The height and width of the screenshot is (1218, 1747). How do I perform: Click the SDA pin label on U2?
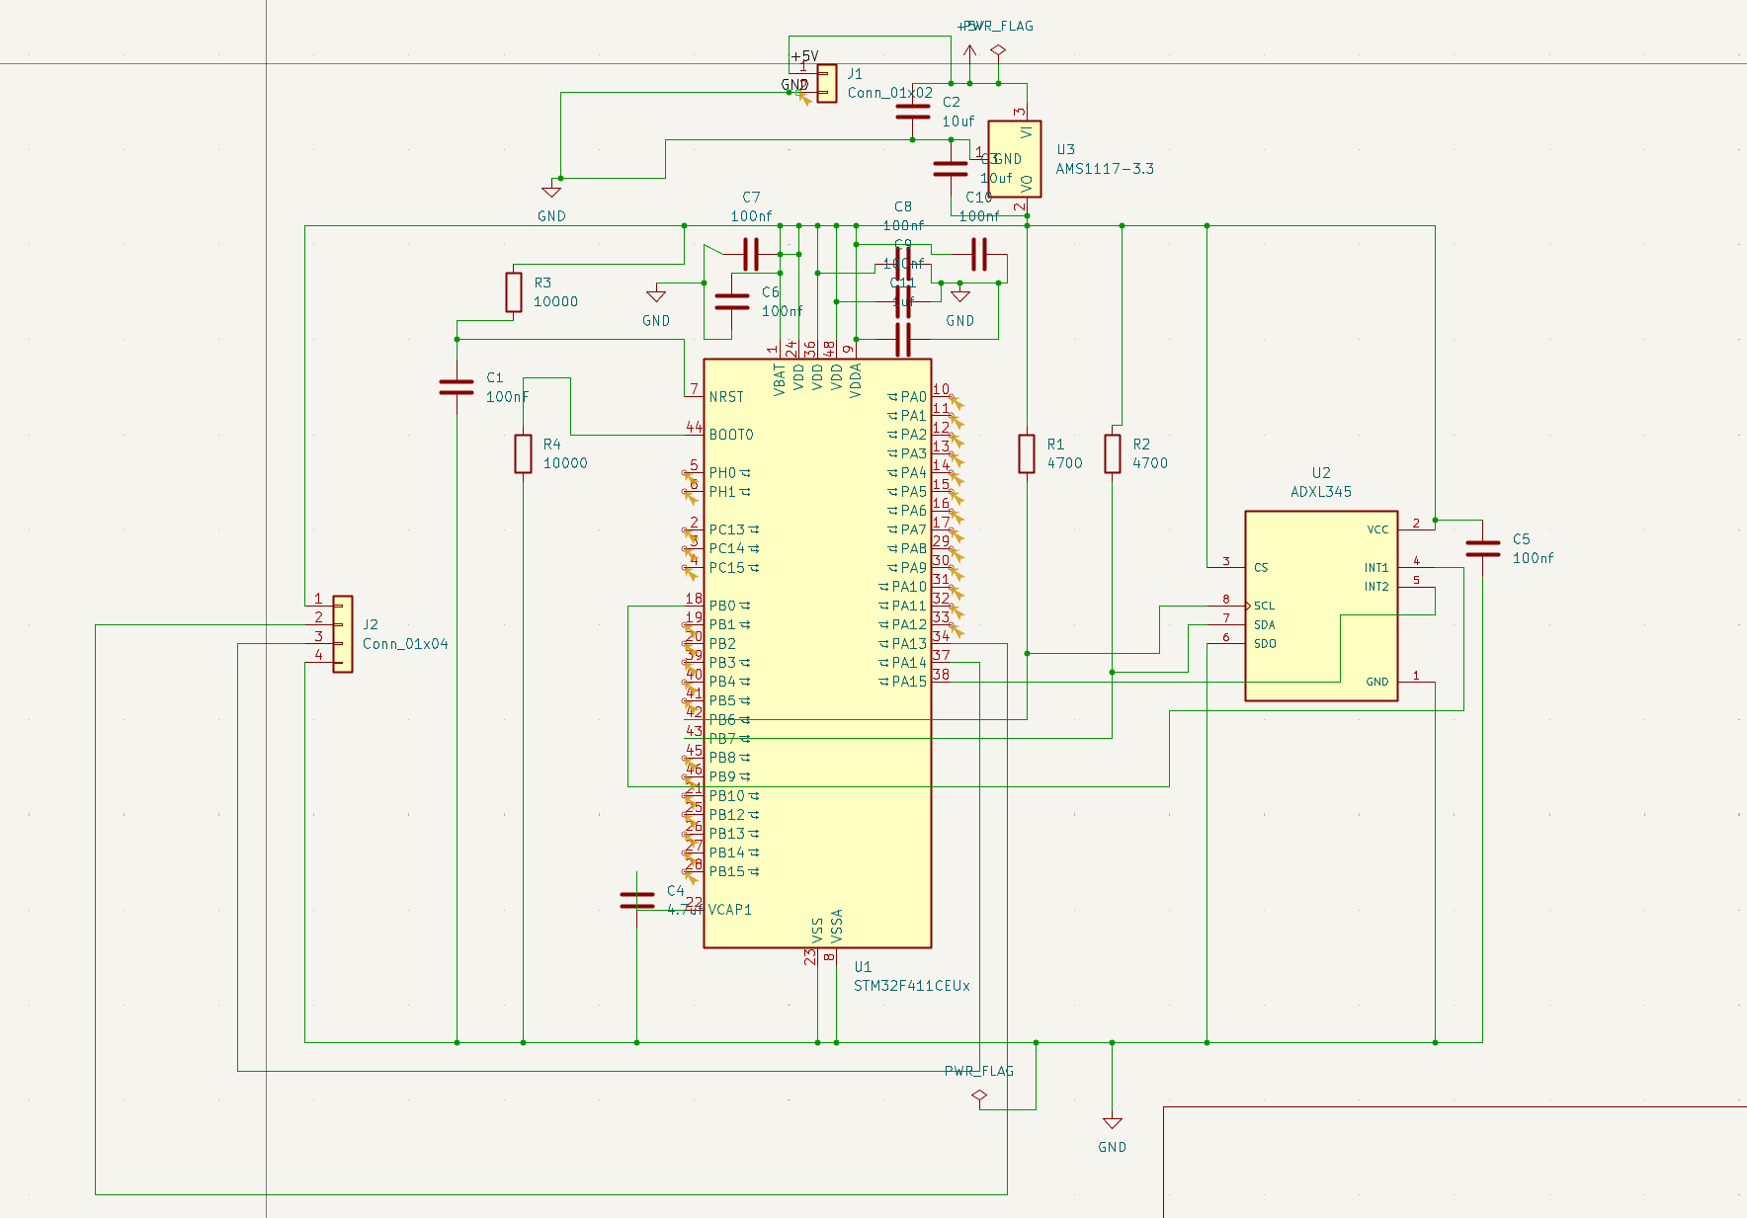pyautogui.click(x=1264, y=624)
